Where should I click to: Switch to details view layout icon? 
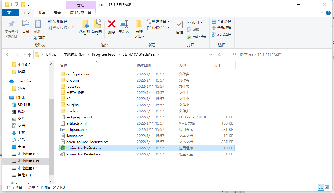(321, 187)
